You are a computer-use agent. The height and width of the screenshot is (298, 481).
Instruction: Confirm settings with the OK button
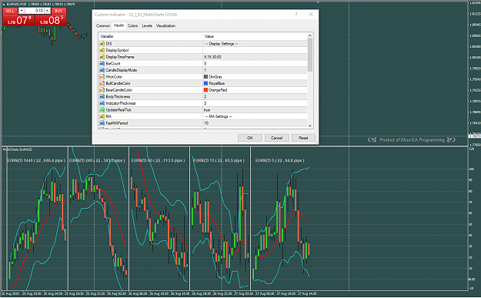coord(250,138)
